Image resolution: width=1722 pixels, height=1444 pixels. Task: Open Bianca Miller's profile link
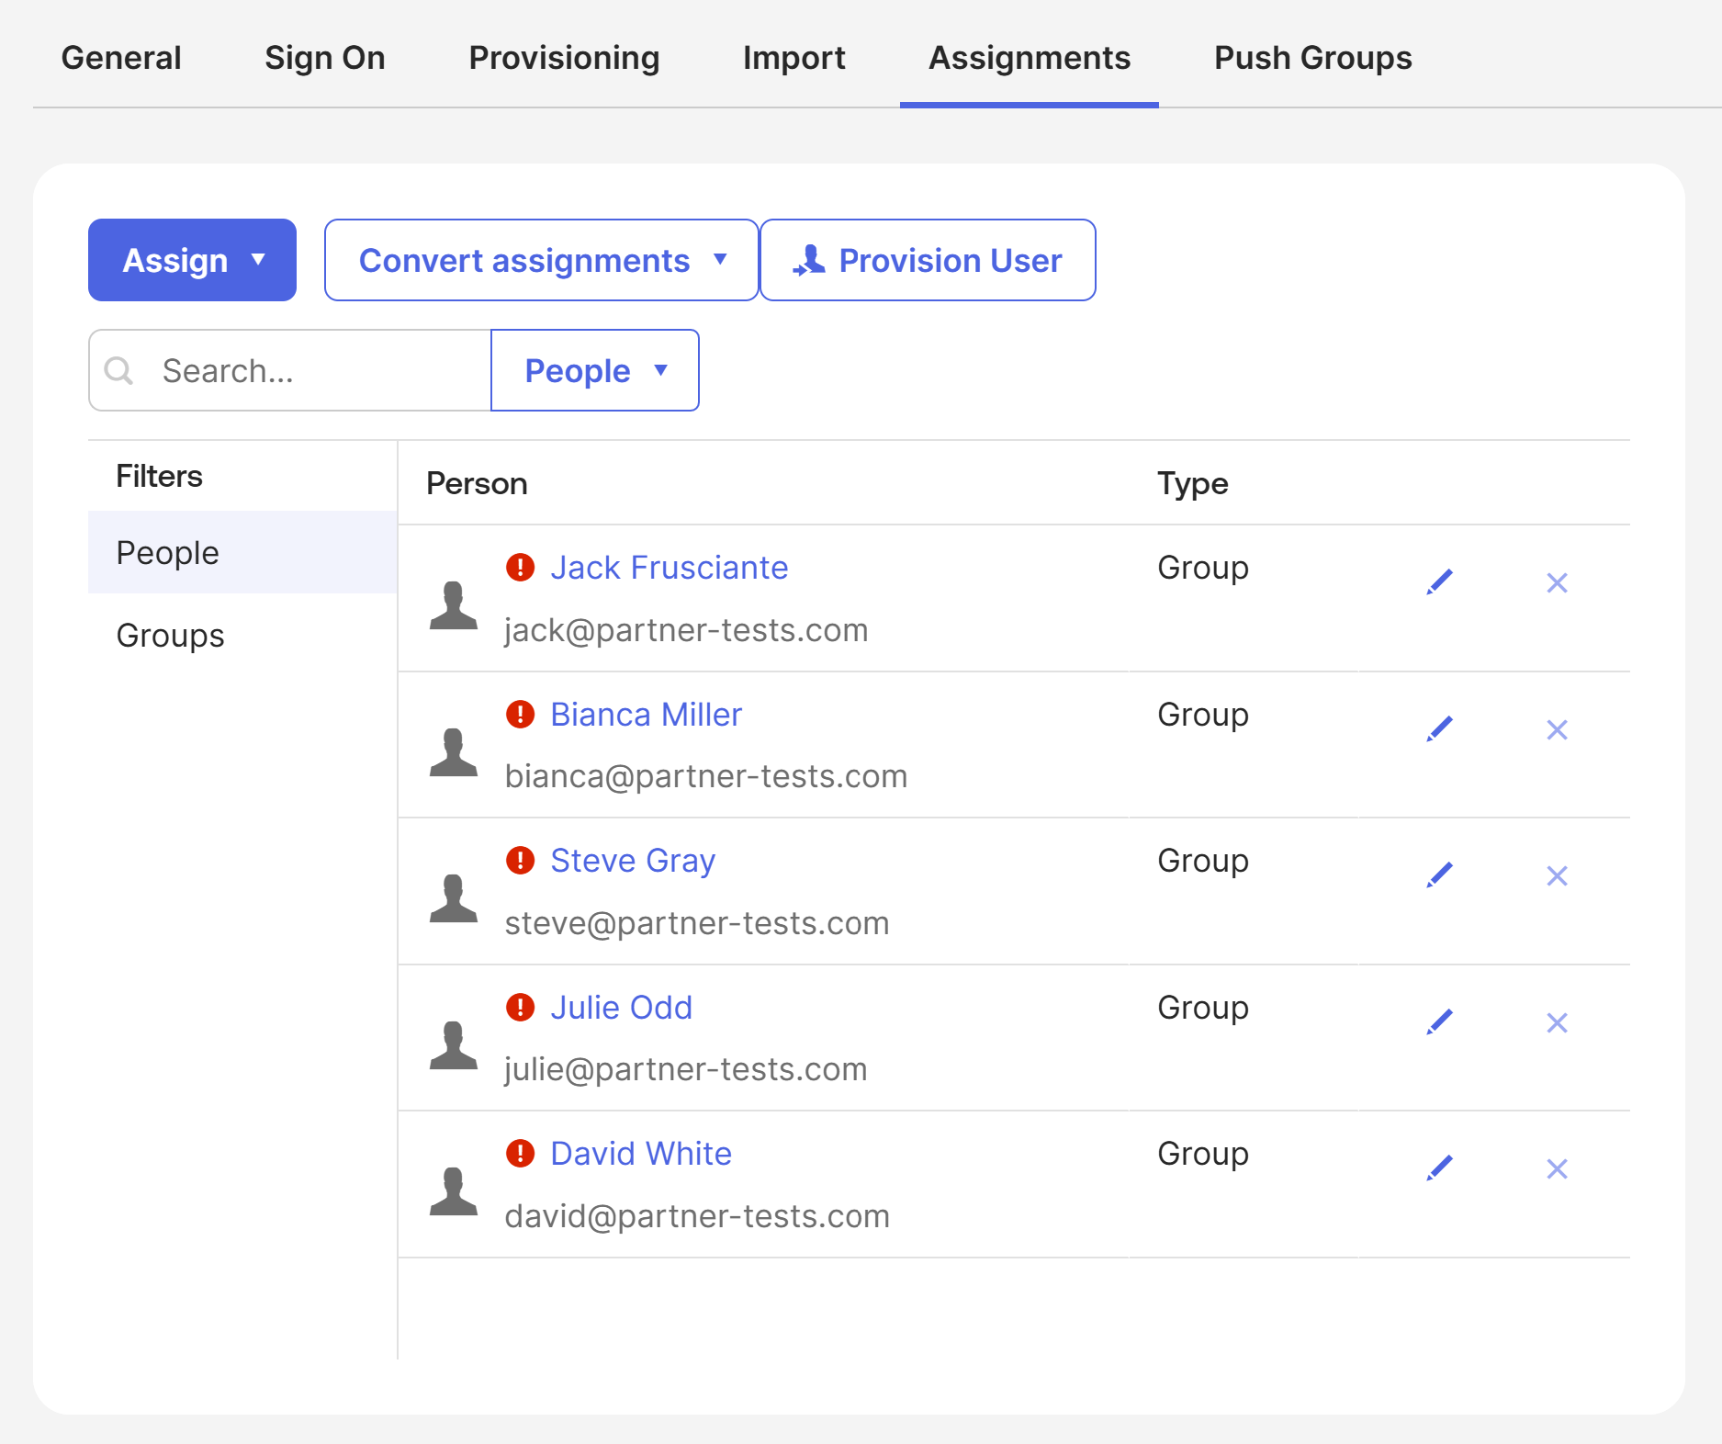(647, 715)
